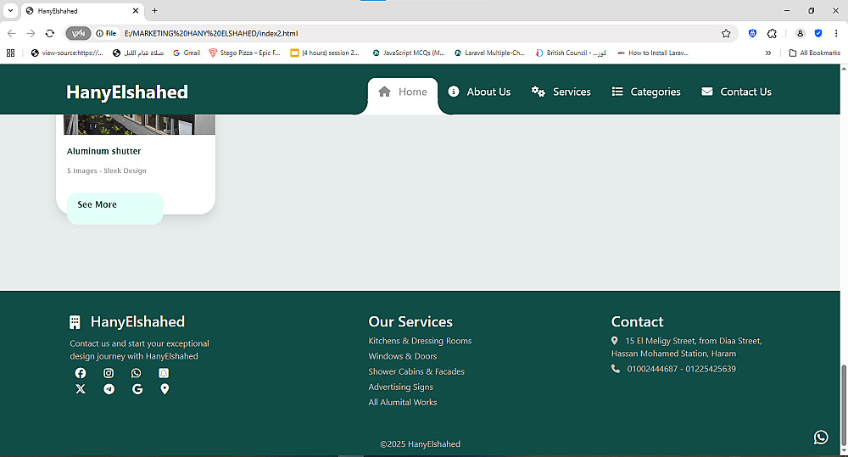Open Shower Cabins & Facades link
This screenshot has height=457, width=848.
point(416,371)
